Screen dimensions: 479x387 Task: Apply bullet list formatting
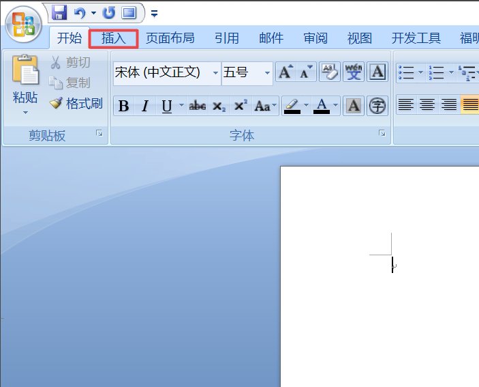click(407, 73)
